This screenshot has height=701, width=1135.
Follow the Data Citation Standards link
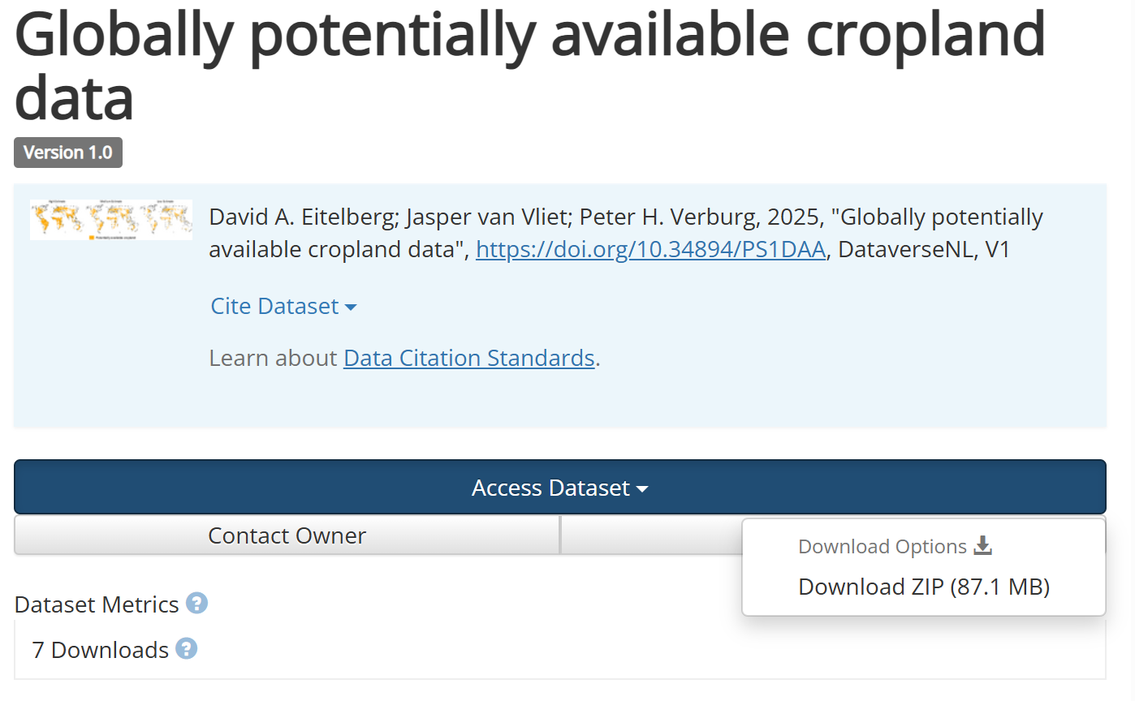[x=468, y=358]
